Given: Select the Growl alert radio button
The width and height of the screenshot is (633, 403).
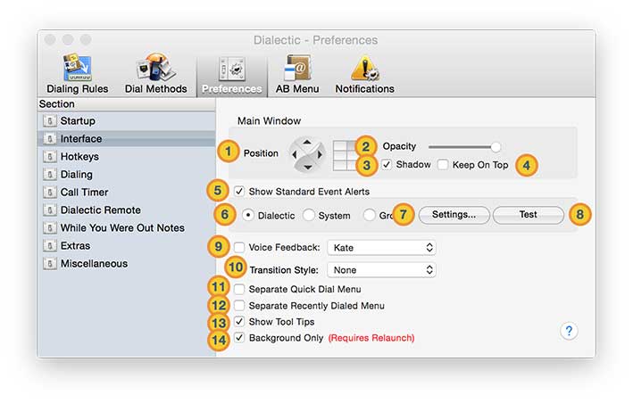Looking at the screenshot, I should click(370, 215).
